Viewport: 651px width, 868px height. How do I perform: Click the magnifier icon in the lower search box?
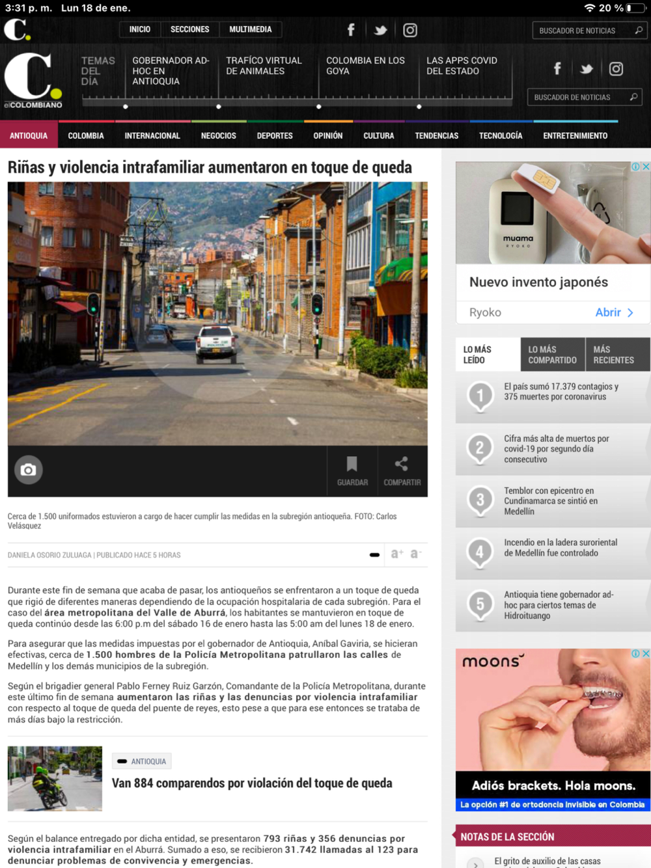[x=633, y=97]
